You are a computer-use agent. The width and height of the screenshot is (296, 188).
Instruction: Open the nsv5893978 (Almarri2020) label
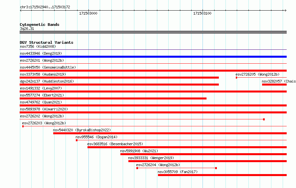44,109
